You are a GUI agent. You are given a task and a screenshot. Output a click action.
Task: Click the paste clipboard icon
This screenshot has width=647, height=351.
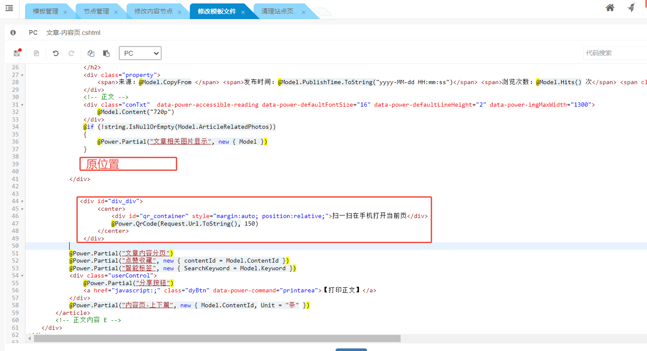tap(106, 53)
